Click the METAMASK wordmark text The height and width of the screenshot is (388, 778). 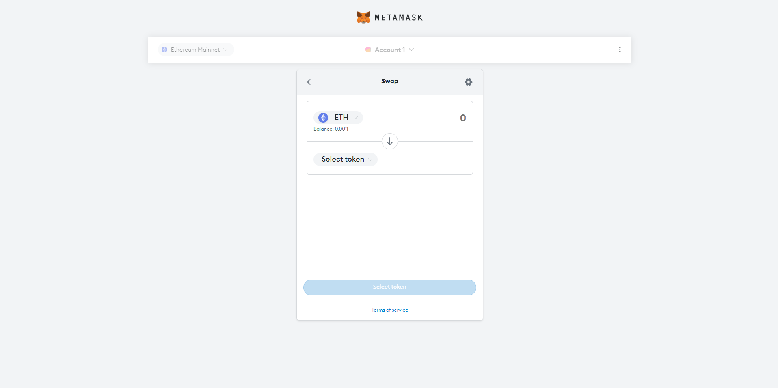click(399, 17)
